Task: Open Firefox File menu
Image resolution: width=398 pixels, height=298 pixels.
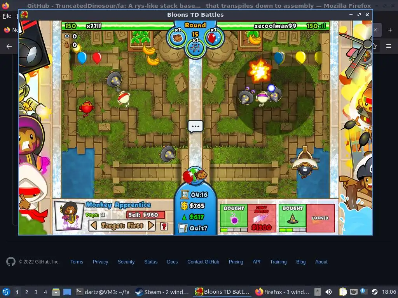Action: (x=7, y=16)
